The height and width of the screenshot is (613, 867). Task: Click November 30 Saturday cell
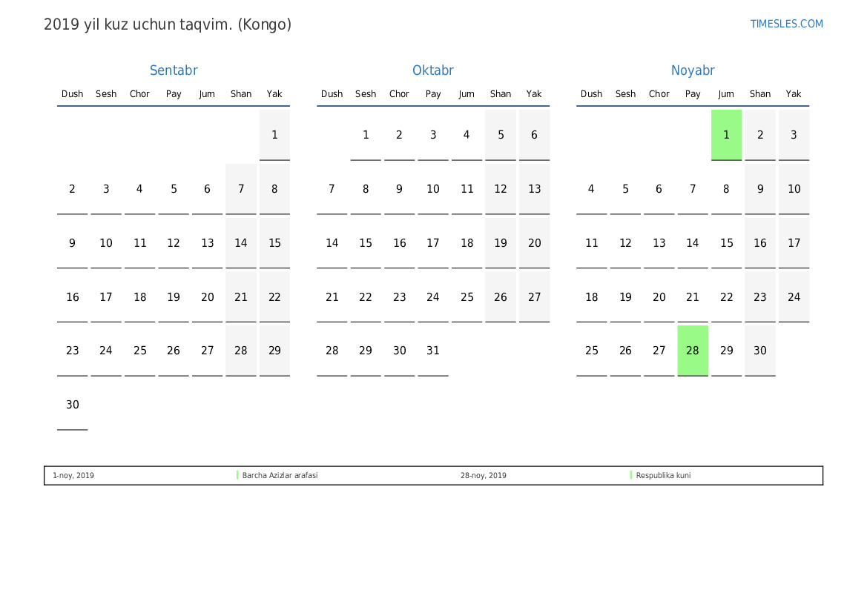[x=760, y=351]
